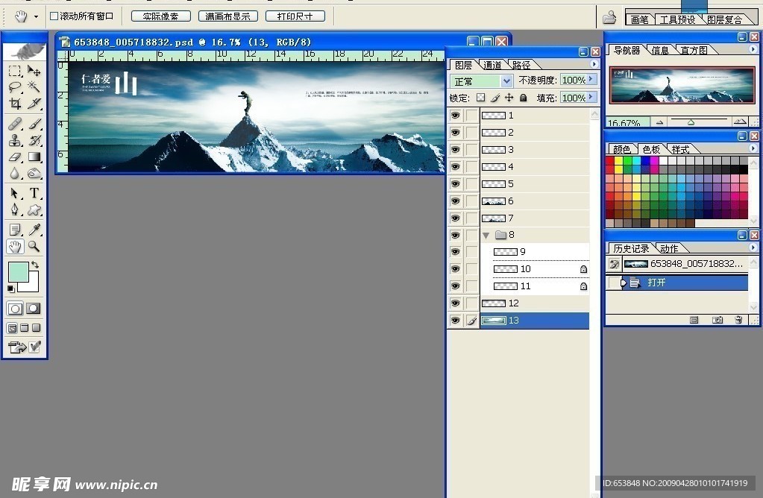The height and width of the screenshot is (498, 763).
Task: Select the Crop tool in the toolbox
Action: click(15, 104)
